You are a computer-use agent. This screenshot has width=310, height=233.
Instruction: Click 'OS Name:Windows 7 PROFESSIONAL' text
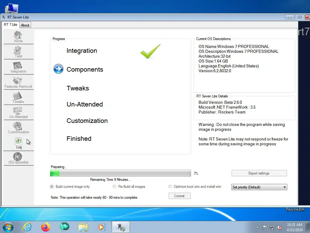pyautogui.click(x=234, y=46)
